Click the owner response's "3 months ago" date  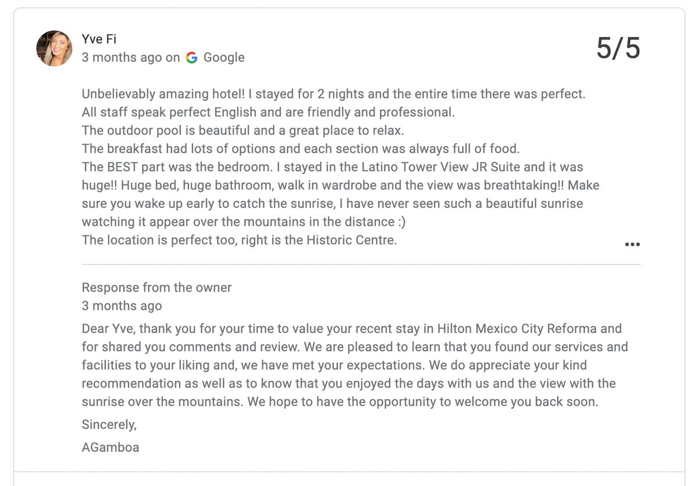122,306
